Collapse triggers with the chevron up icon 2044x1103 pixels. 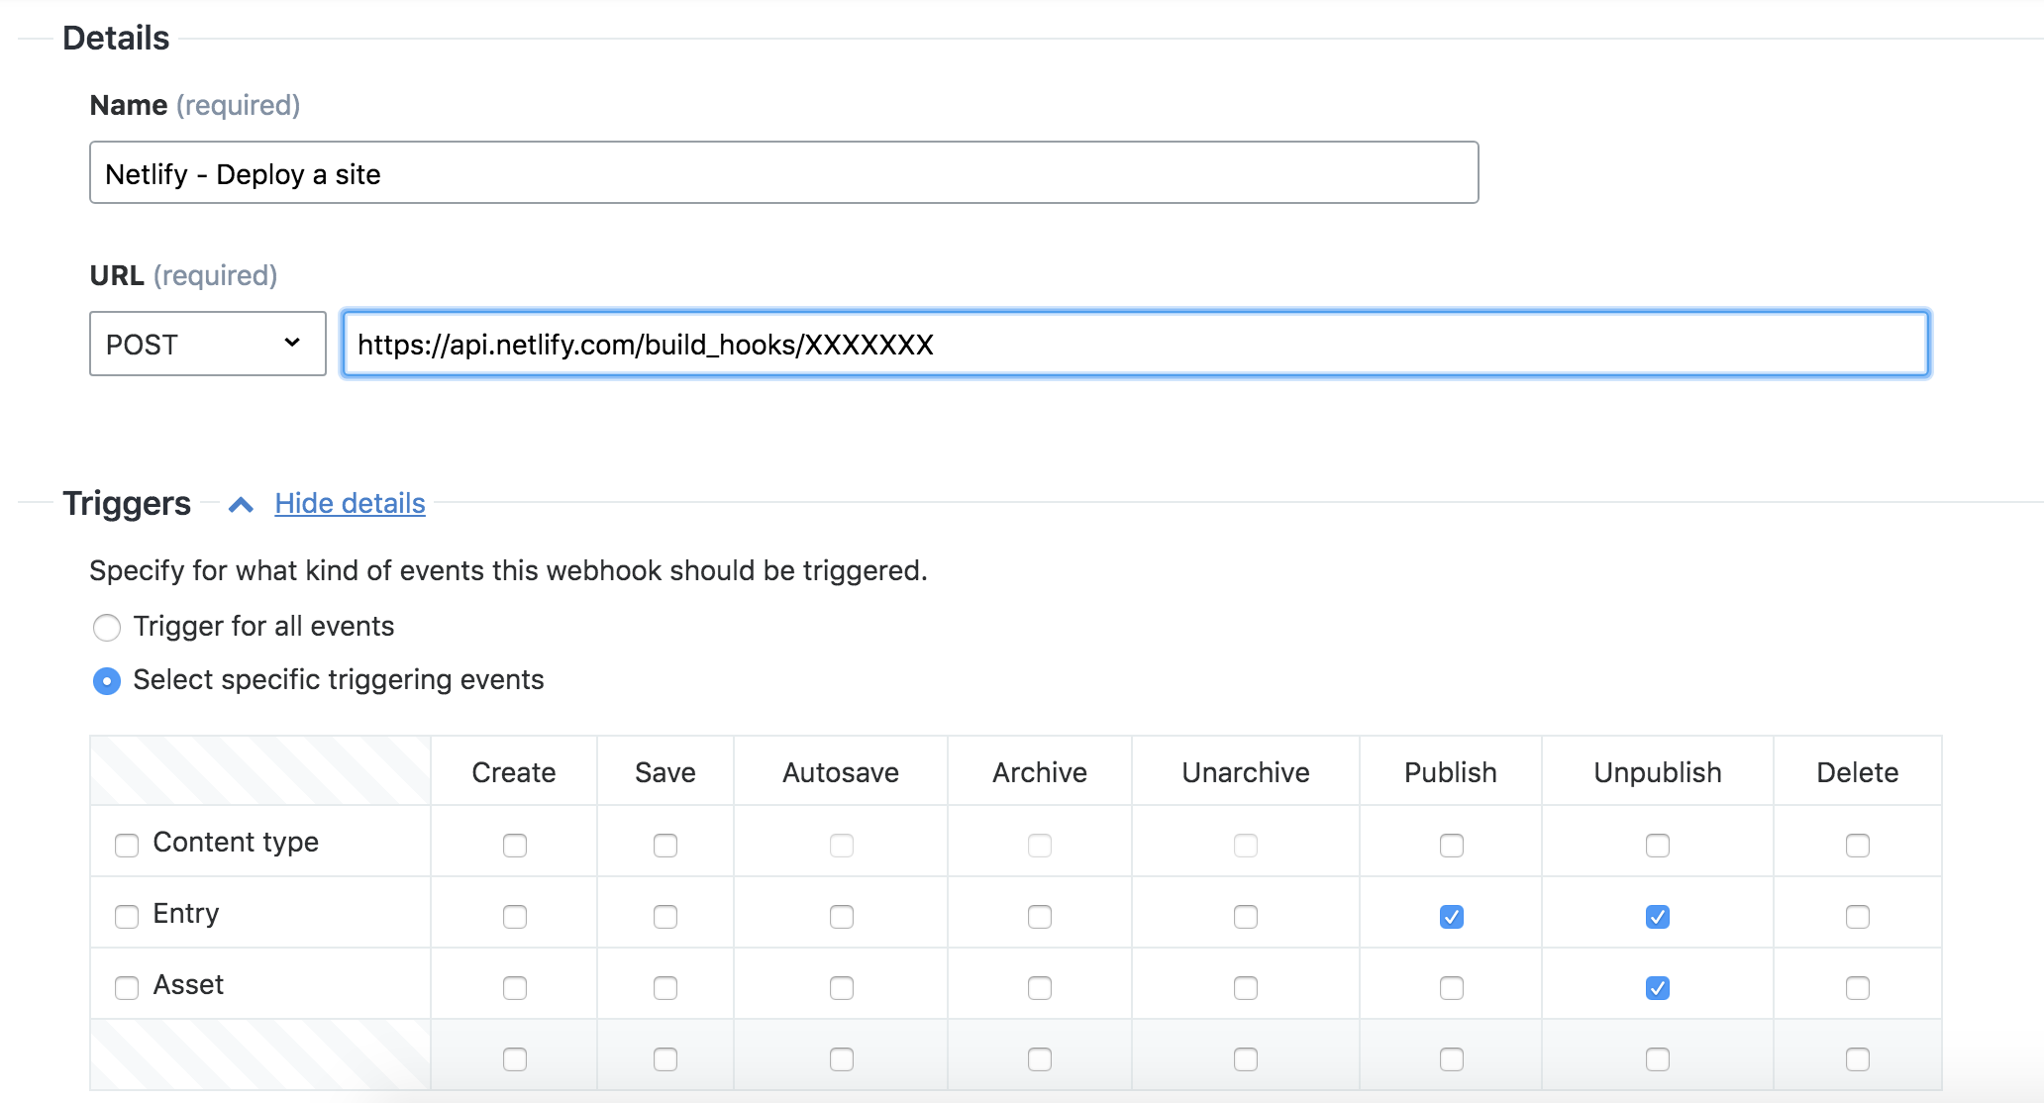[241, 505]
